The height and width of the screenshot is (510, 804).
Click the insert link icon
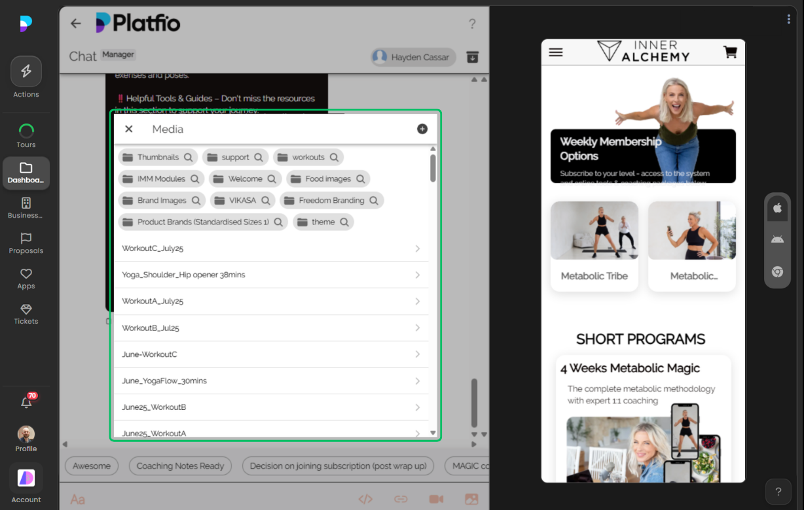coord(401,499)
